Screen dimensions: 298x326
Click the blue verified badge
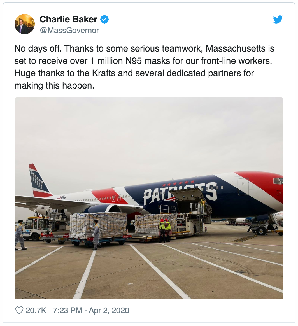(x=104, y=19)
